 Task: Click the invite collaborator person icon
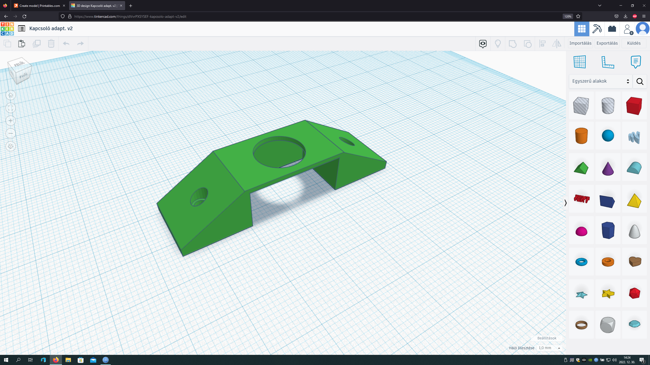click(628, 29)
